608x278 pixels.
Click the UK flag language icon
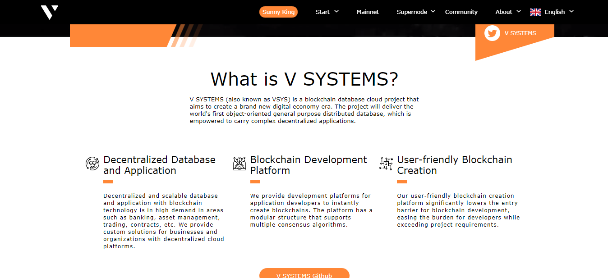tap(535, 12)
